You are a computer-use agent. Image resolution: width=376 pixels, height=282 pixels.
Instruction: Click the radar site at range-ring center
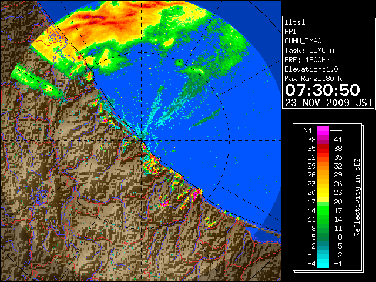point(142,140)
